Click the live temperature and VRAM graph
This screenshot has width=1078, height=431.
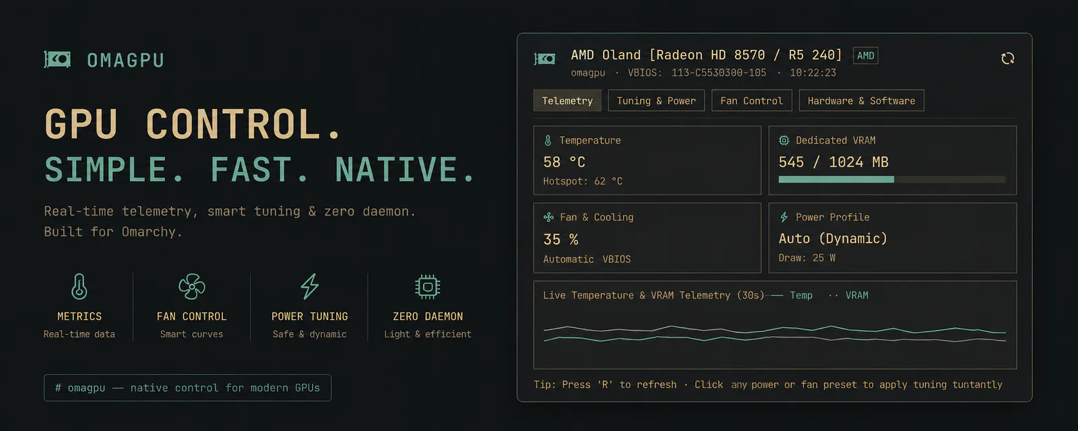pos(775,333)
